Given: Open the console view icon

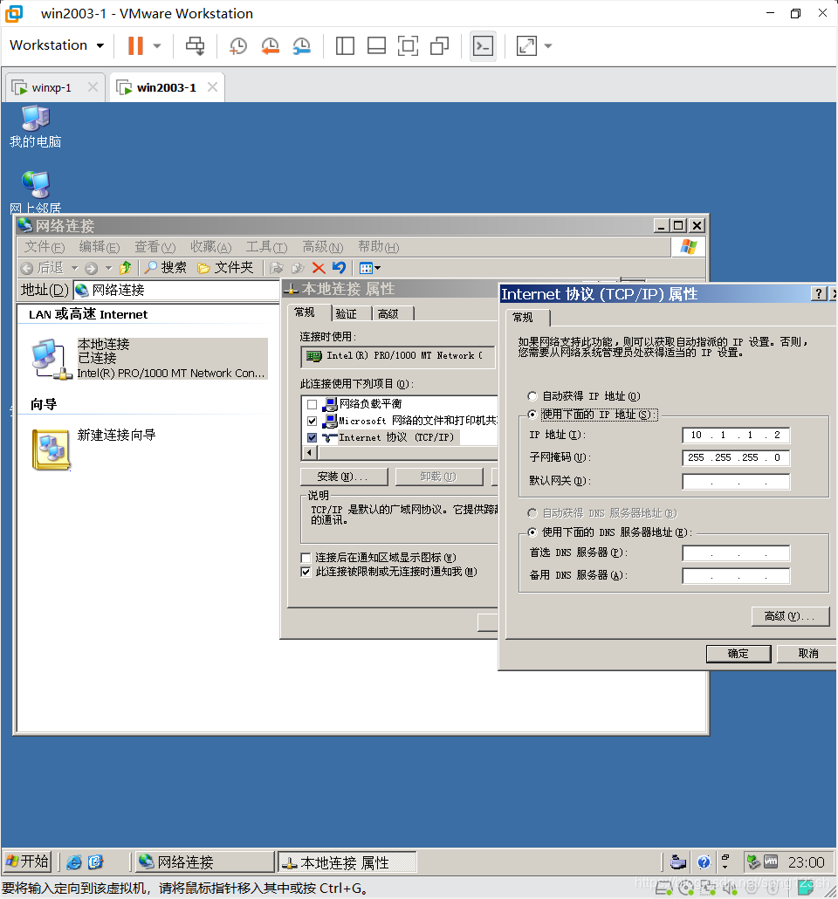Looking at the screenshot, I should coord(483,46).
